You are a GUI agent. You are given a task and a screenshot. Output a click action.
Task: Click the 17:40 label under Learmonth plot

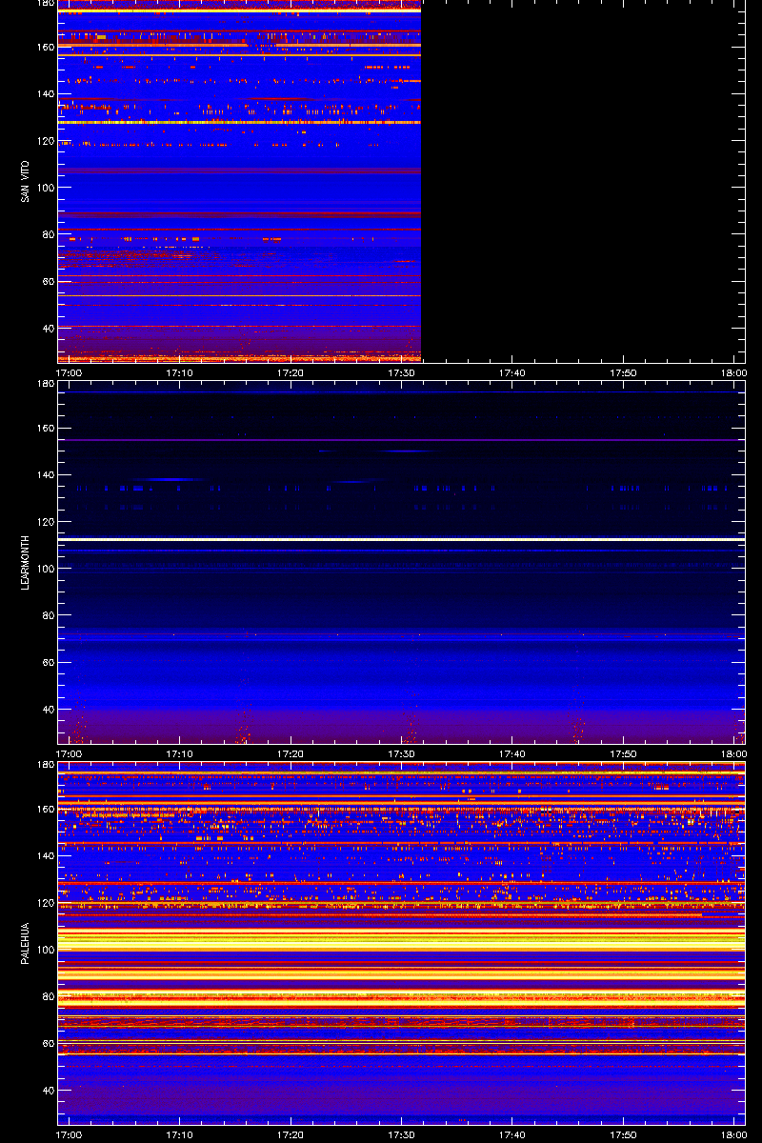(511, 753)
